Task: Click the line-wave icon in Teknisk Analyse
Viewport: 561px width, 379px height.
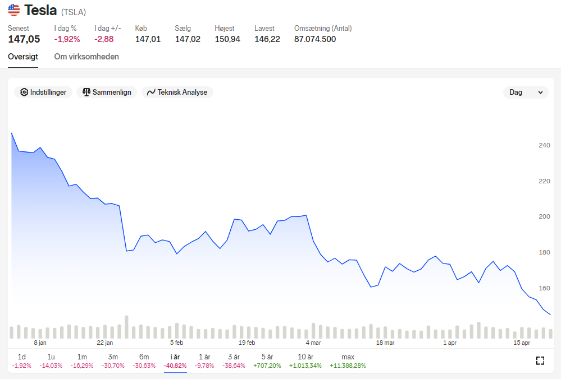Action: tap(151, 92)
